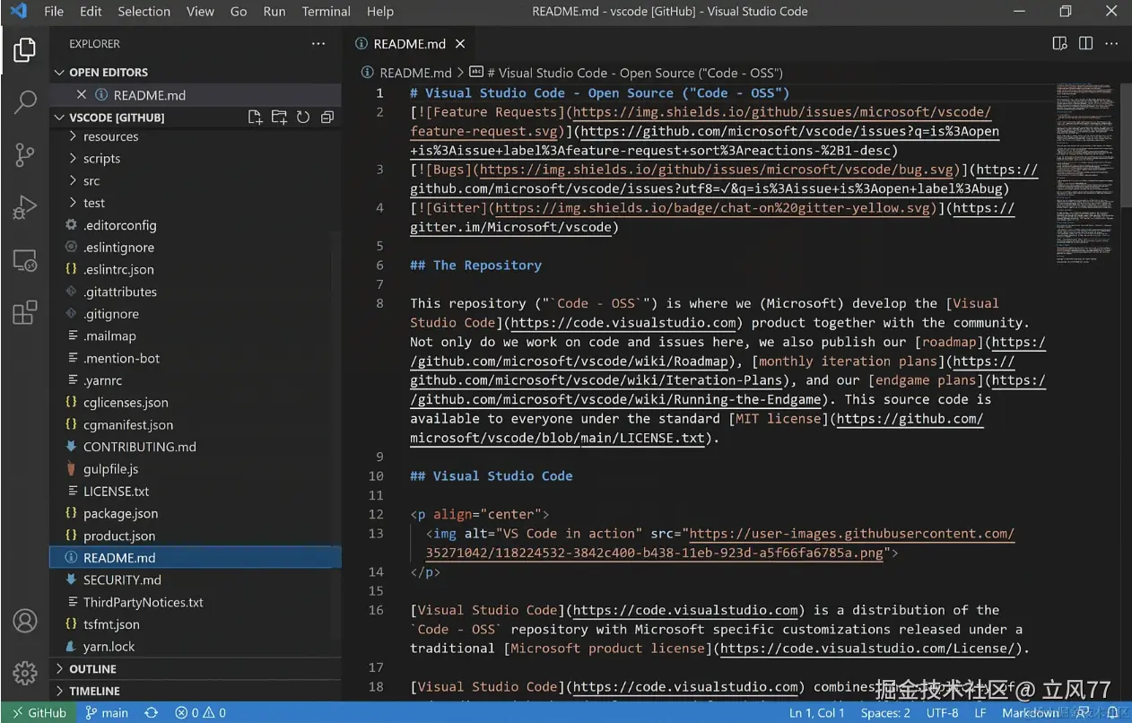The height and width of the screenshot is (723, 1132).
Task: Open the Edit menu
Action: point(91,12)
